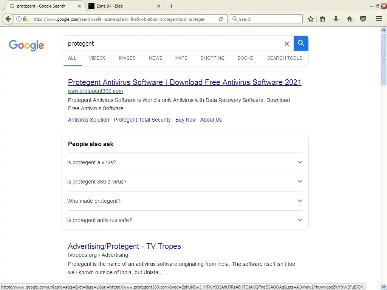Viewport: 387px width, 290px height.
Task: Open the Protegent Total Security sitelink
Action: click(142, 120)
